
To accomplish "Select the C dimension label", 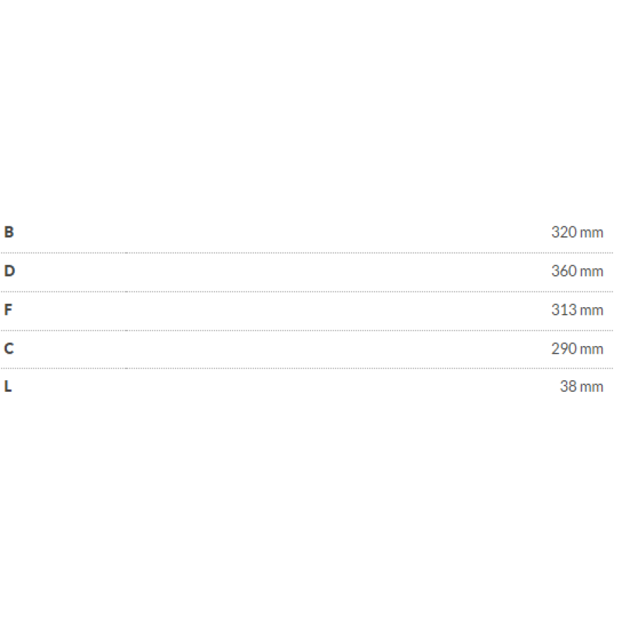I will (9, 348).
